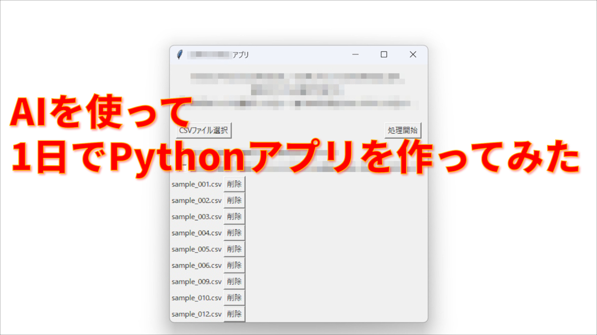Viewport: 597px width, 335px height.
Task: Delete sample_005.csv from the list
Action: tap(234, 249)
